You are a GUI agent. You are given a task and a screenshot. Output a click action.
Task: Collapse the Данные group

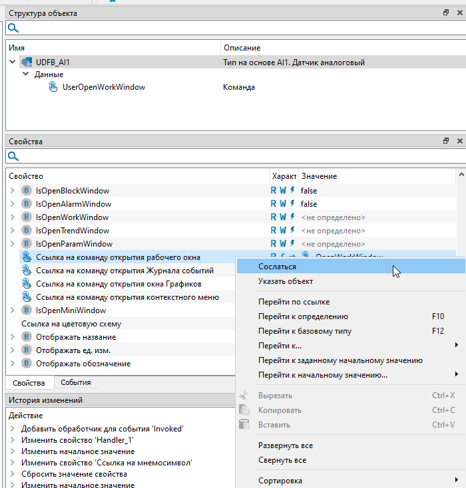coord(26,74)
